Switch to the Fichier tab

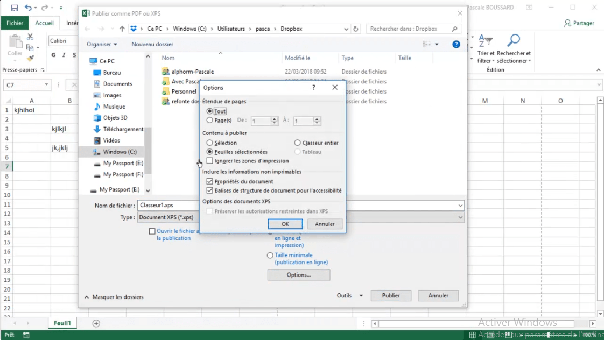point(15,23)
